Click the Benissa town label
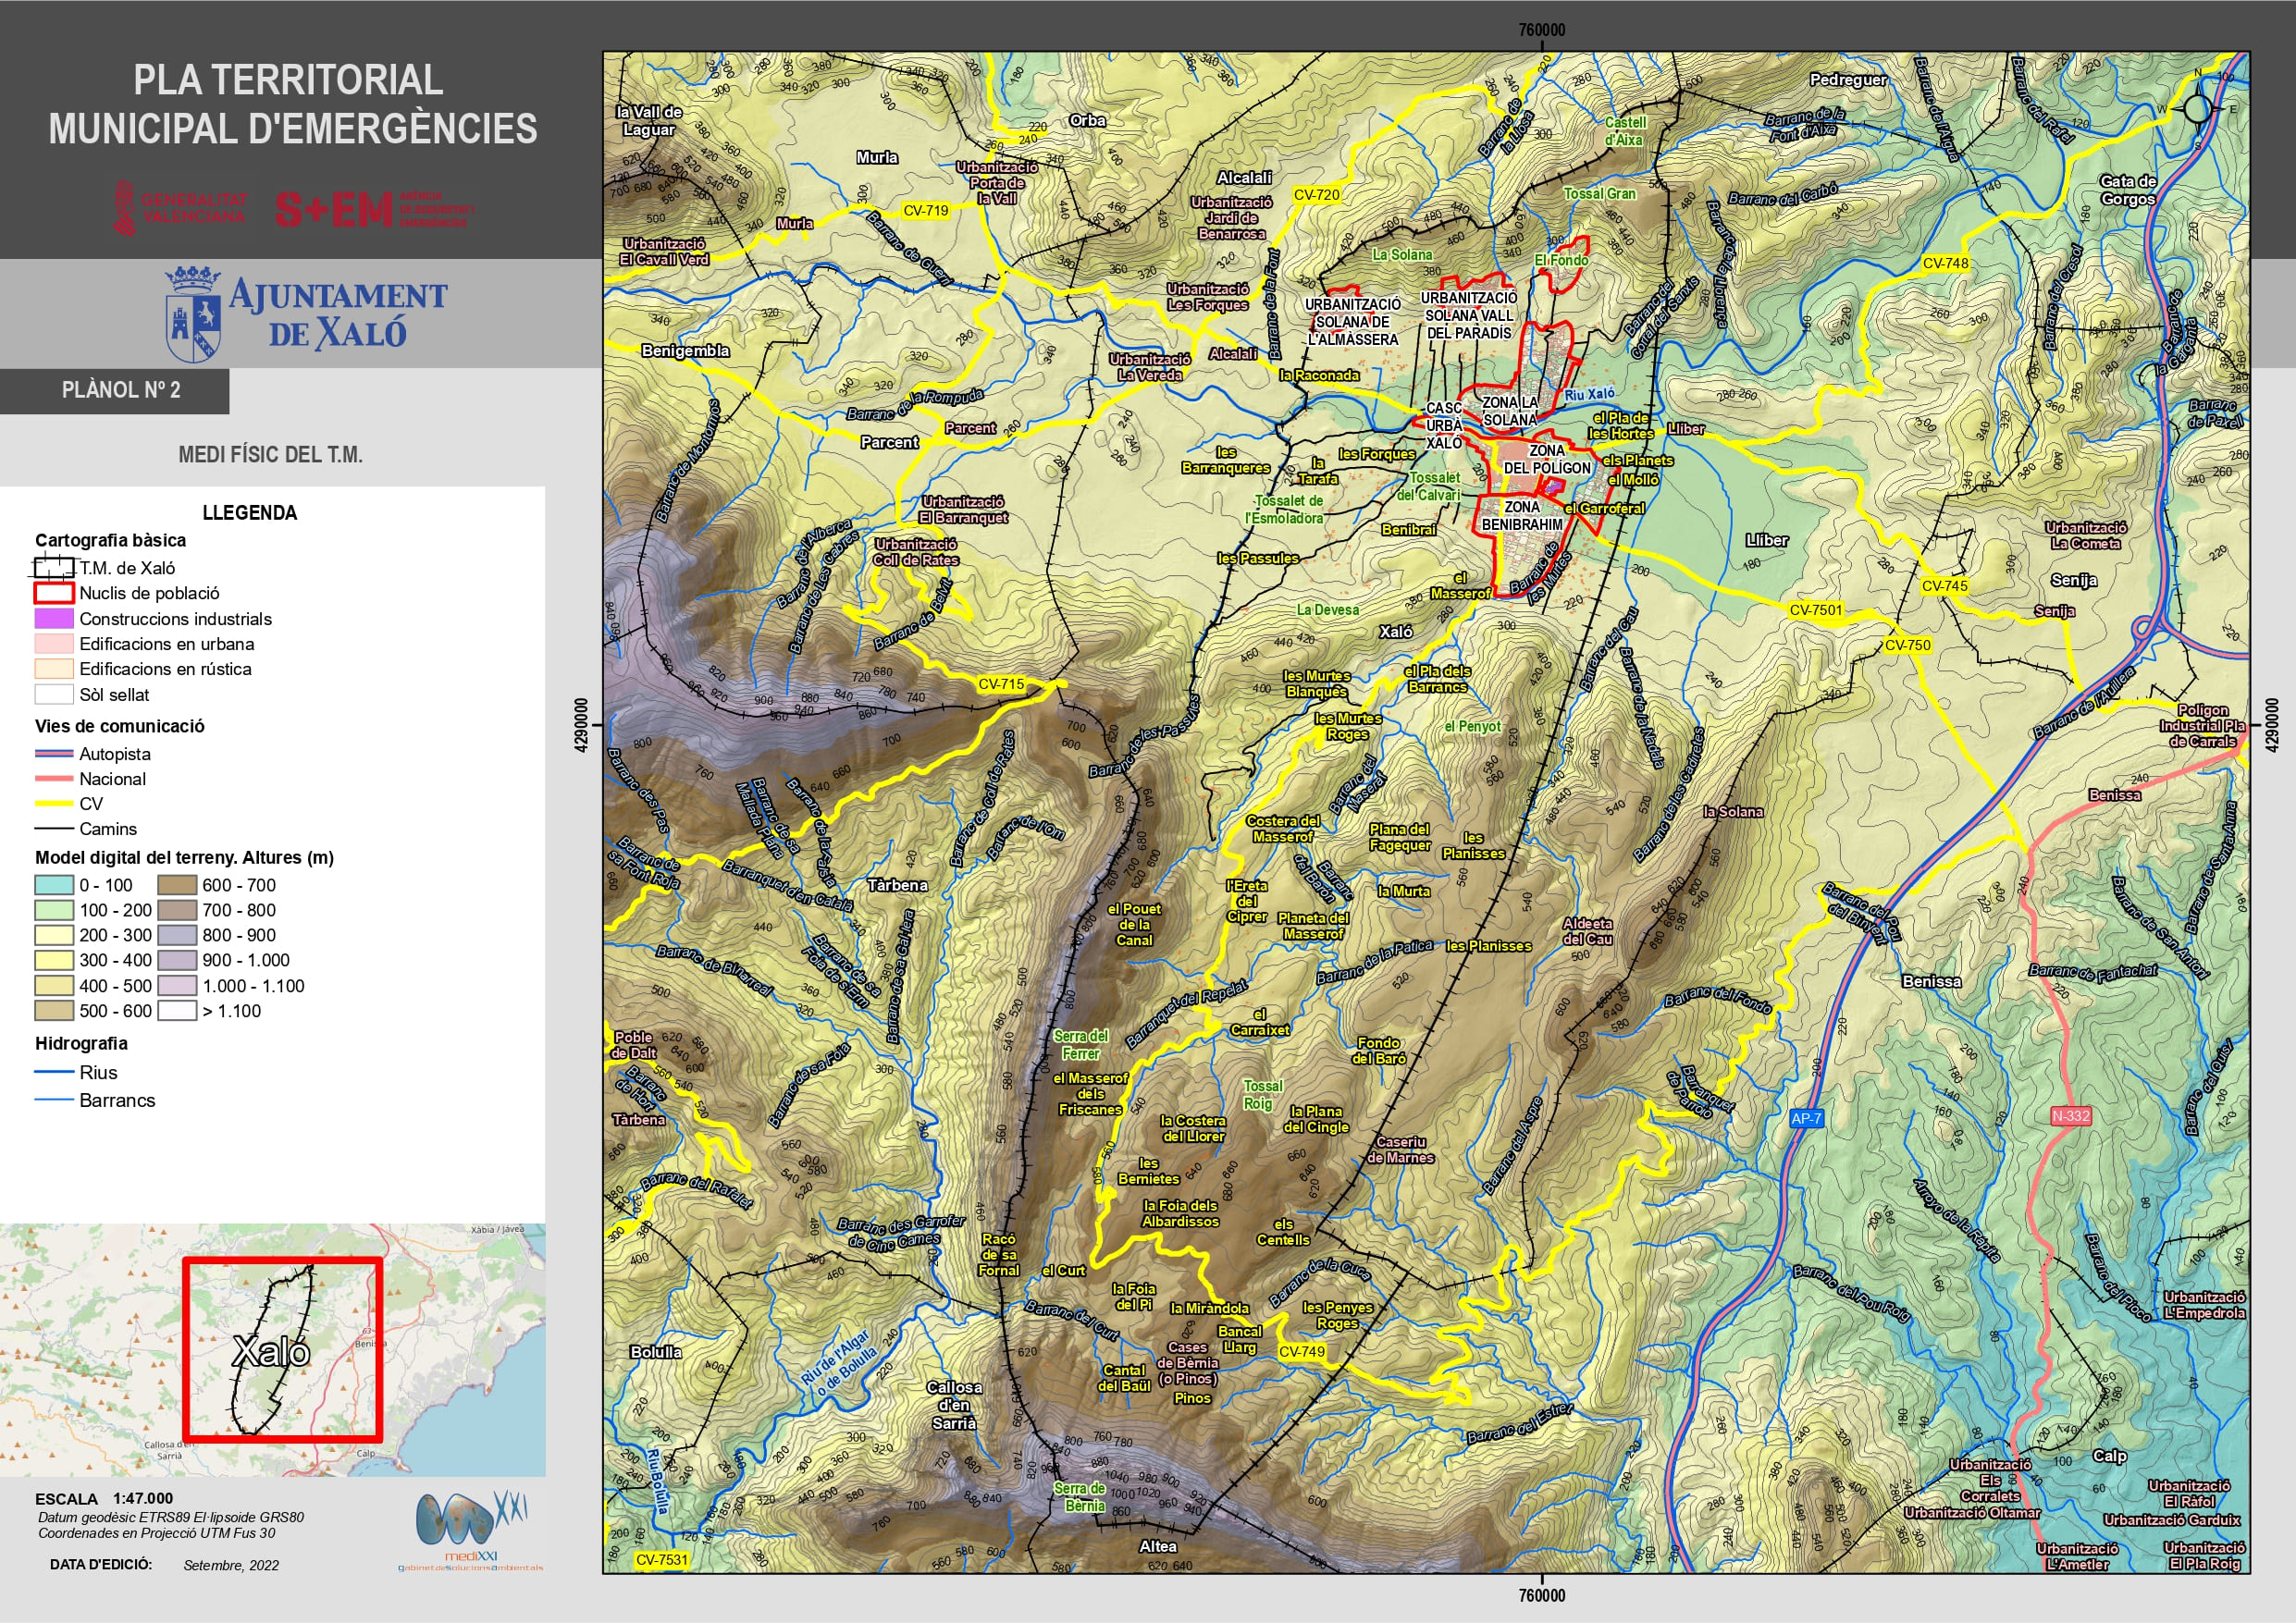The width and height of the screenshot is (2296, 1623). point(1931,981)
